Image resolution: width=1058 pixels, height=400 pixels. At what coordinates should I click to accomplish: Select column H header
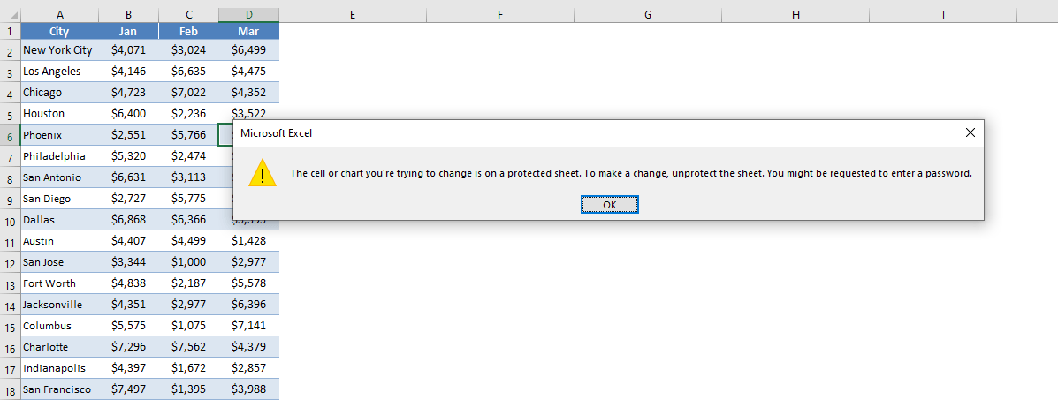click(795, 14)
